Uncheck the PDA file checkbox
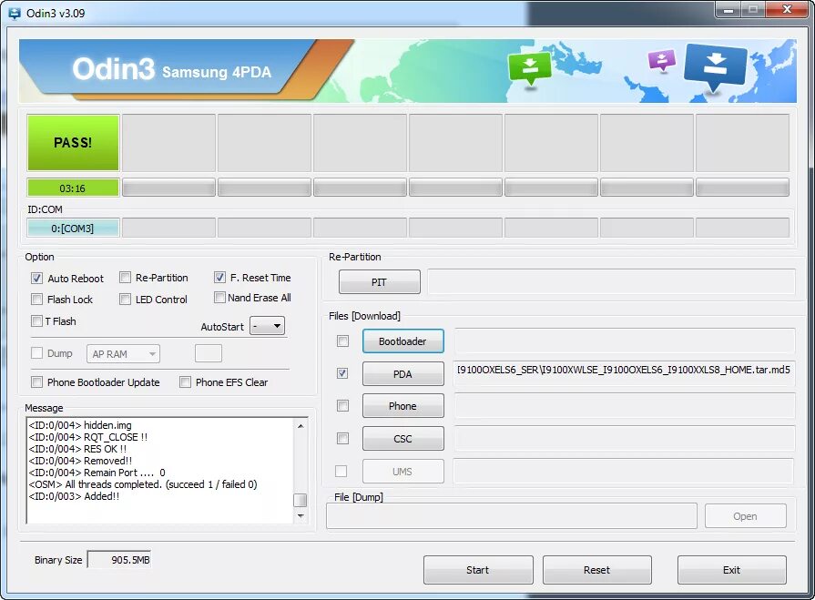This screenshot has height=600, width=815. (342, 373)
